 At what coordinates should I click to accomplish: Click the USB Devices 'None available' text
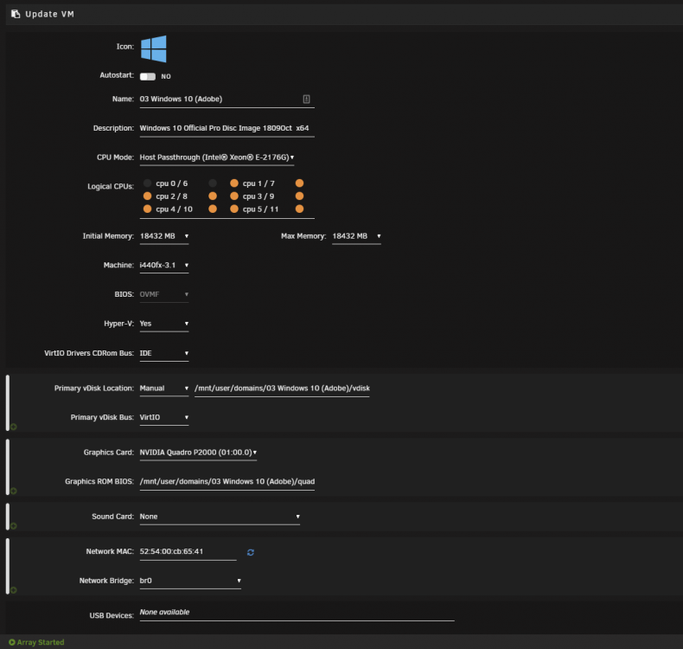click(164, 612)
